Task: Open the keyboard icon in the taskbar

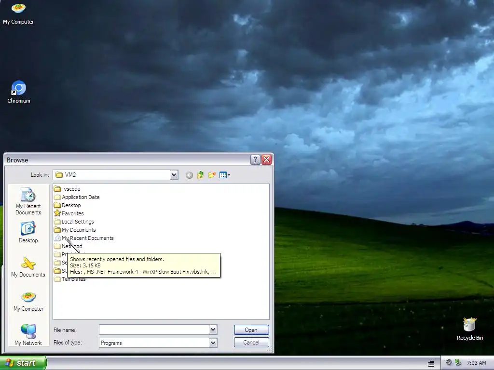Action: pyautogui.click(x=431, y=363)
